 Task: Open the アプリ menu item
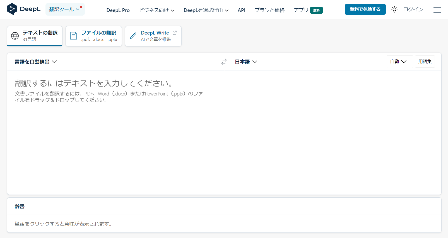coord(301,10)
